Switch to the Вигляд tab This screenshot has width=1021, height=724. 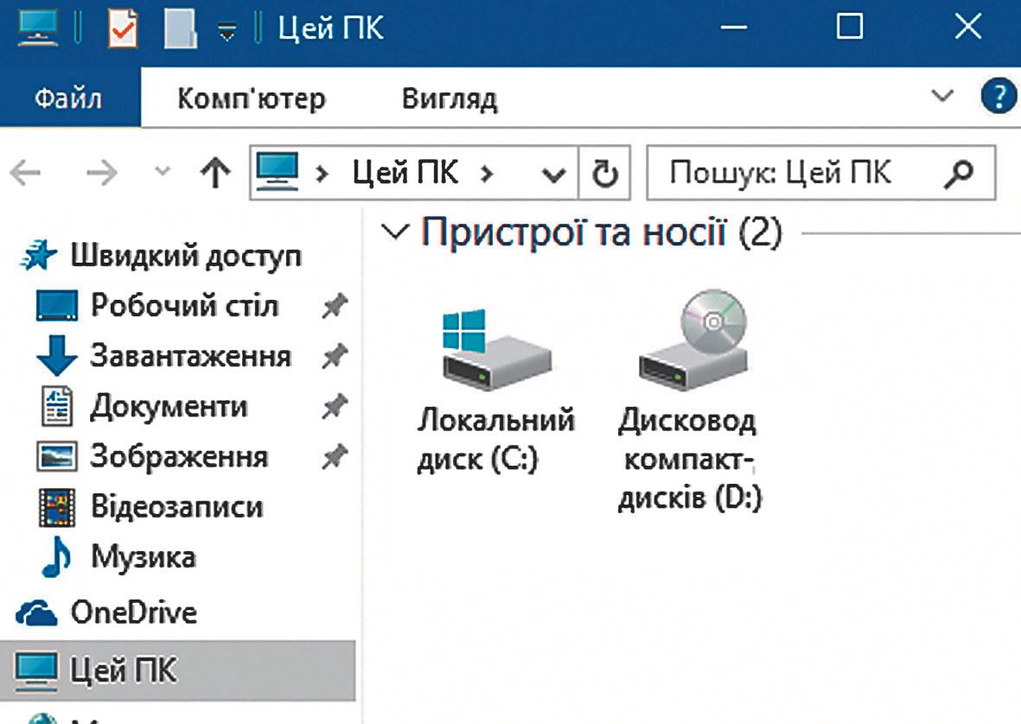450,98
